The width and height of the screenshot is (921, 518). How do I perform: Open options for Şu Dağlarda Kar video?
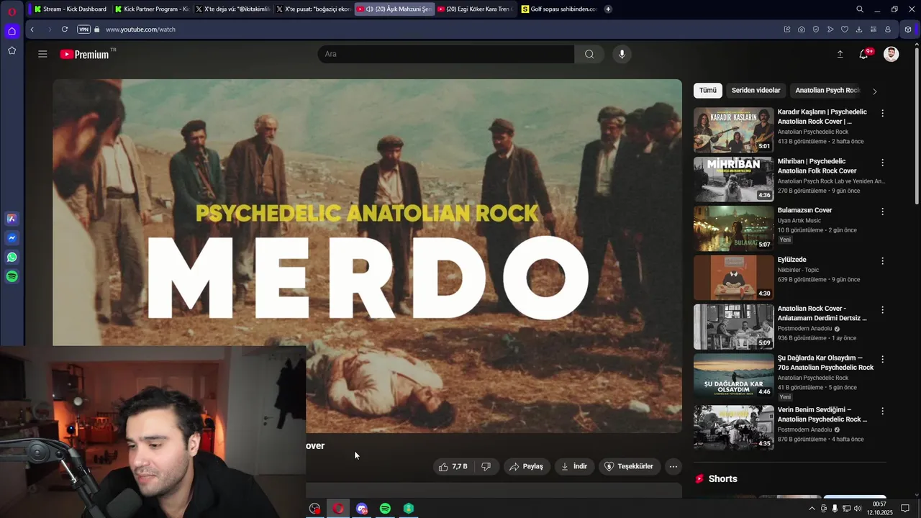point(882,359)
